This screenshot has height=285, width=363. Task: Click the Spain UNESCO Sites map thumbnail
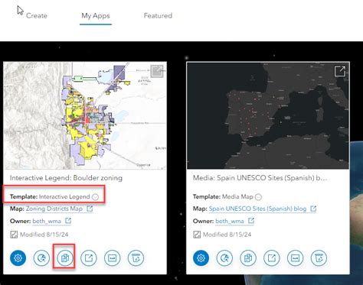pyautogui.click(x=268, y=115)
